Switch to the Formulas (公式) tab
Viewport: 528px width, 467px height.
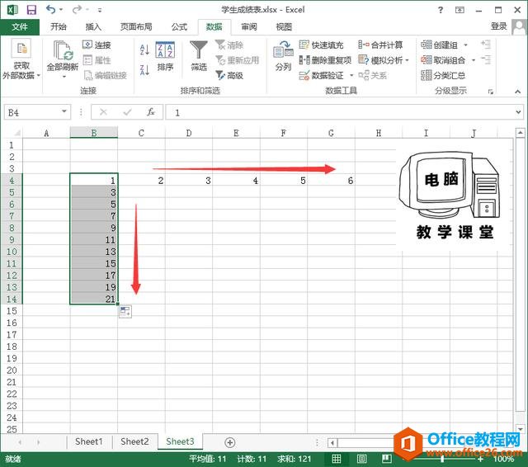click(179, 27)
